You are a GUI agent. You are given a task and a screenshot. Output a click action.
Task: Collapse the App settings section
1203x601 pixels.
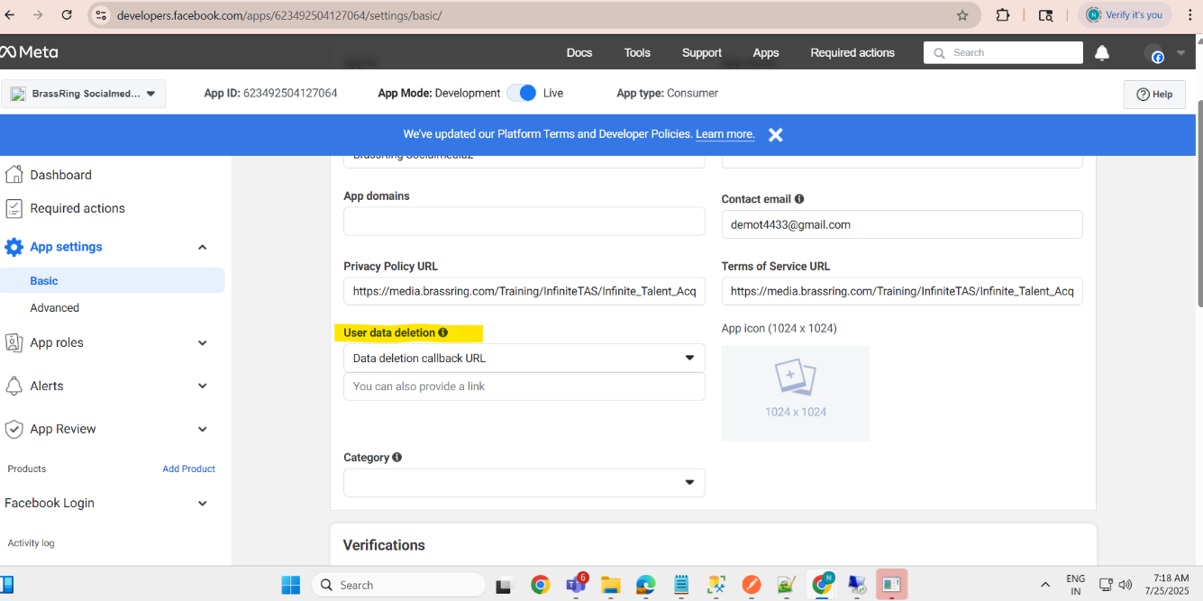pos(203,247)
